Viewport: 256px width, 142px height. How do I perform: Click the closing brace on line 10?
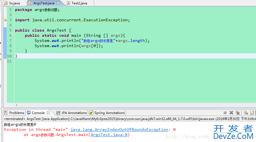16,56
